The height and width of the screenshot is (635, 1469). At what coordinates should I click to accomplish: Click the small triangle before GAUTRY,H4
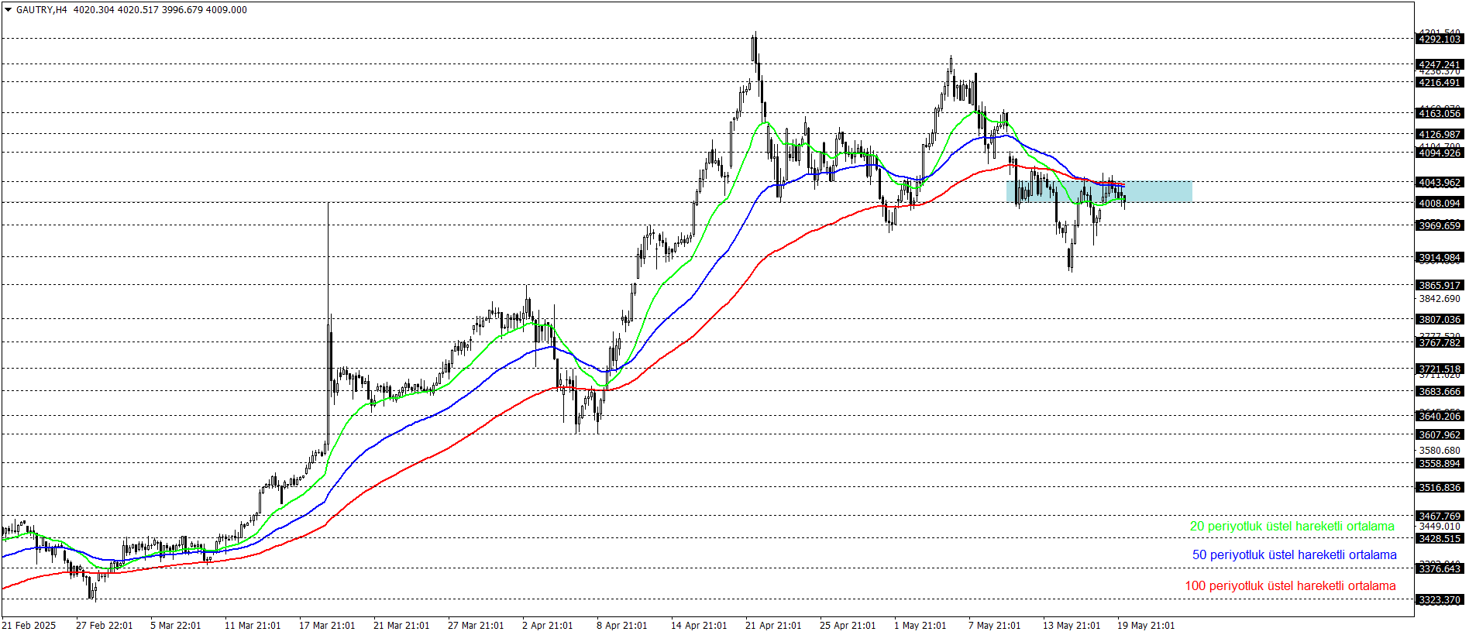[8, 10]
